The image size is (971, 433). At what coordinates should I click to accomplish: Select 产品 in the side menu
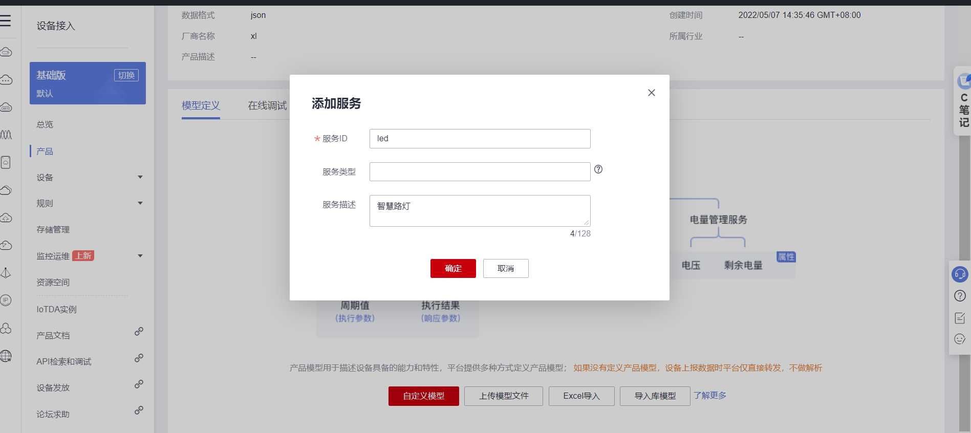coord(45,151)
